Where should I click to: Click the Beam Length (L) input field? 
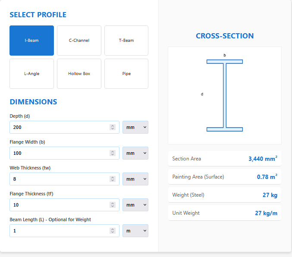coord(64,231)
